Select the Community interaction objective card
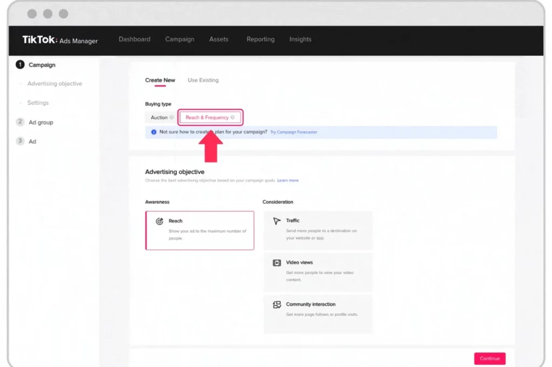The height and width of the screenshot is (367, 552). coord(318,314)
